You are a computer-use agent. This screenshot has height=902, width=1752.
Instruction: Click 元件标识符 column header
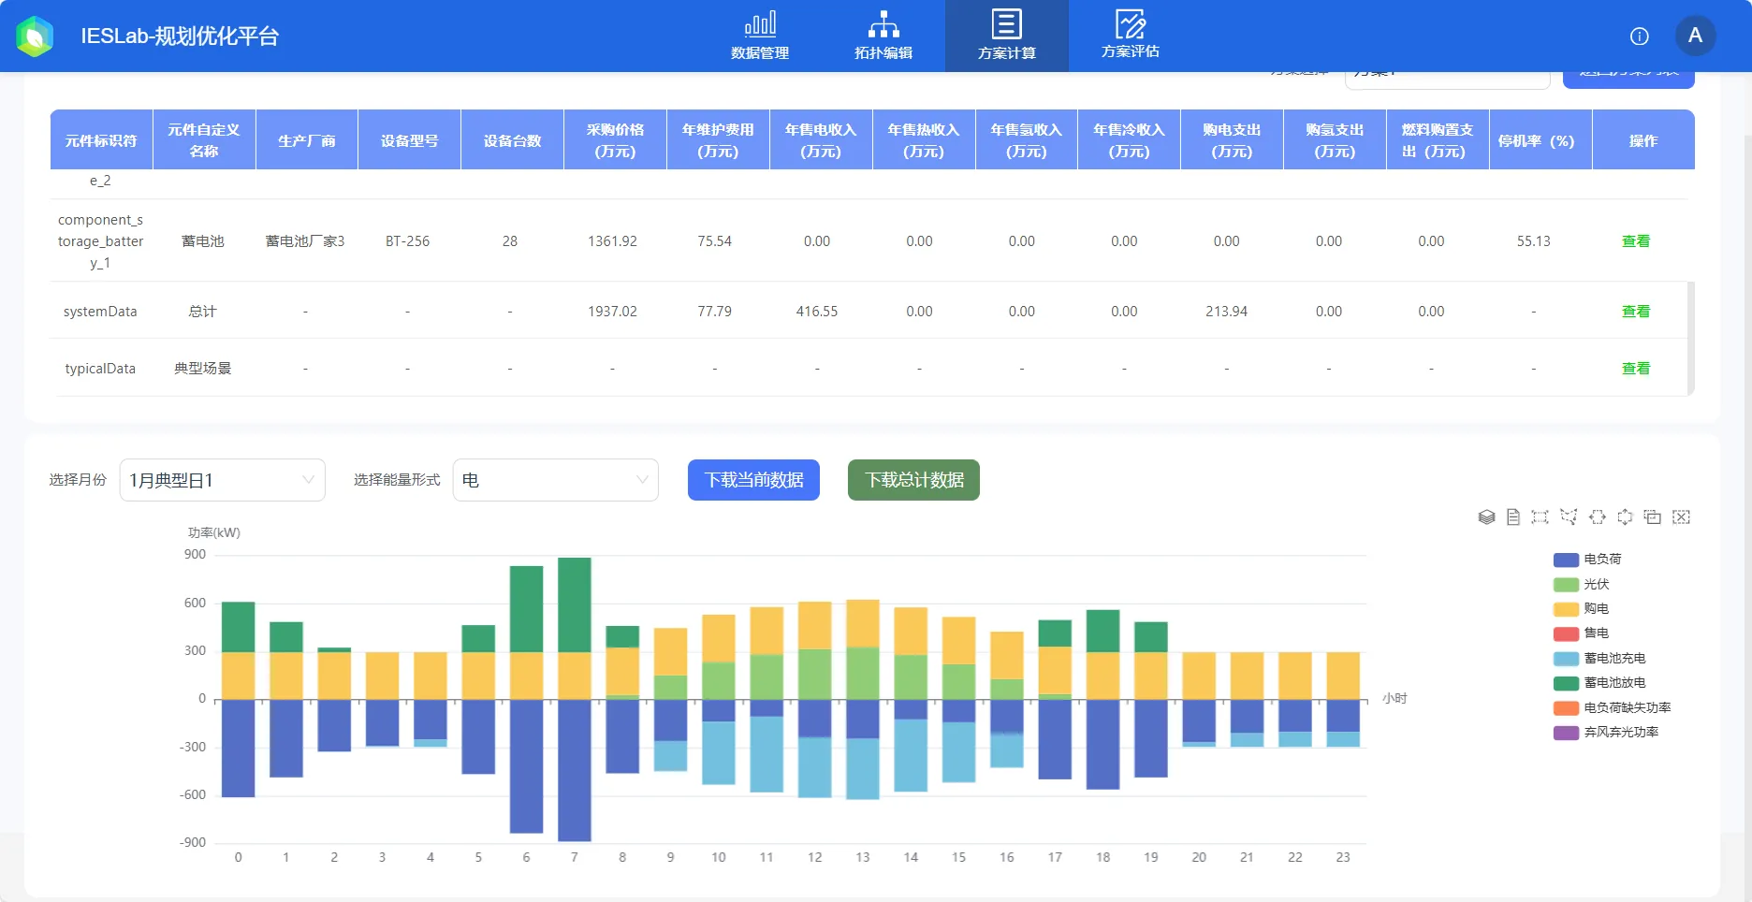pyautogui.click(x=101, y=140)
